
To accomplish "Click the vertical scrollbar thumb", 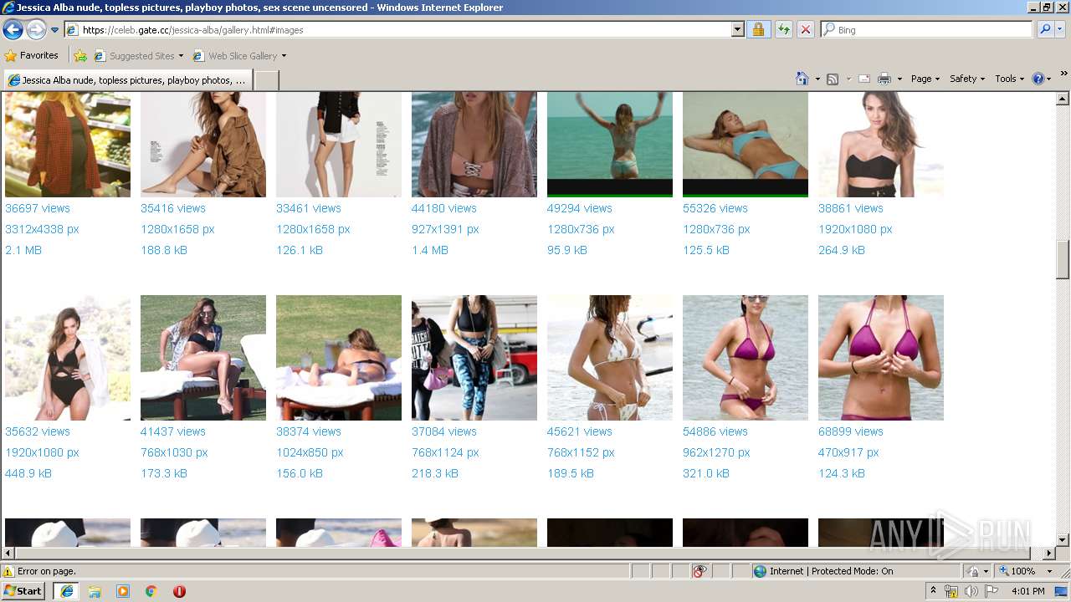I will [x=1063, y=258].
